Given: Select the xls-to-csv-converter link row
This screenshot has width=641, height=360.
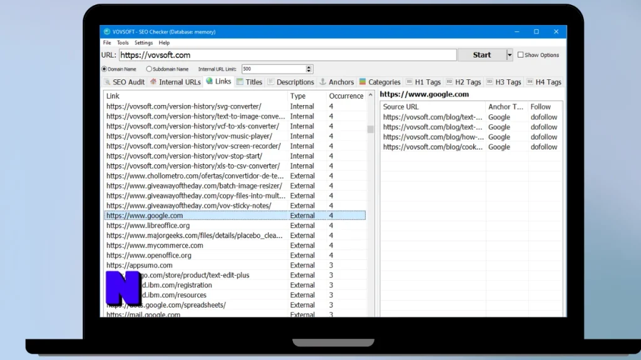Looking at the screenshot, I should click(235, 166).
